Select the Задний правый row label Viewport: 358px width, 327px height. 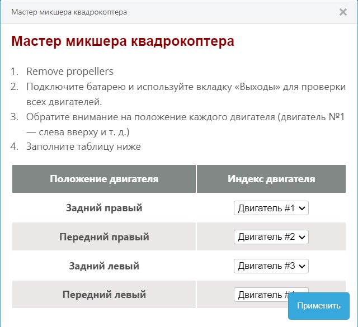(104, 208)
